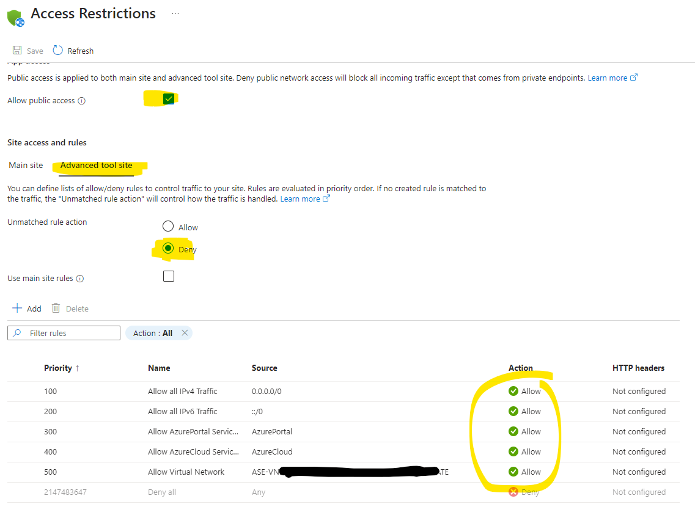
Task: Switch to the Main site tab
Action: click(x=26, y=165)
